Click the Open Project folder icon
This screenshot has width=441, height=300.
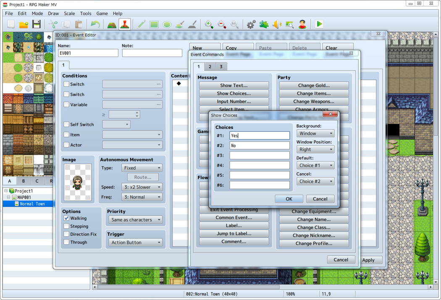(x=24, y=24)
